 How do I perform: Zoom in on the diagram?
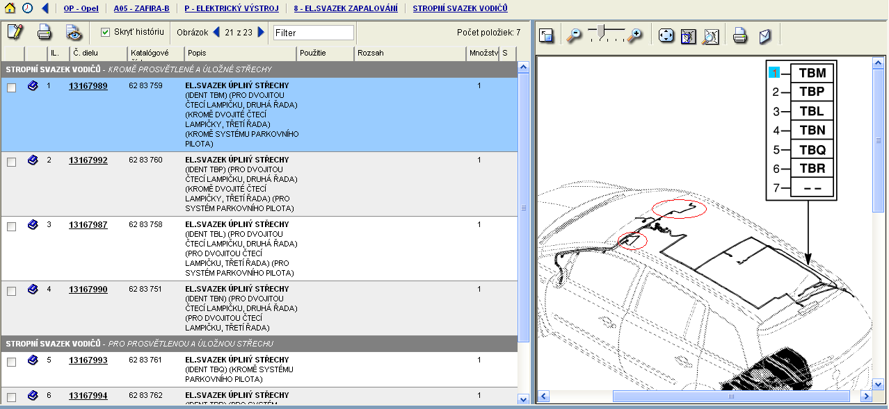tap(634, 36)
